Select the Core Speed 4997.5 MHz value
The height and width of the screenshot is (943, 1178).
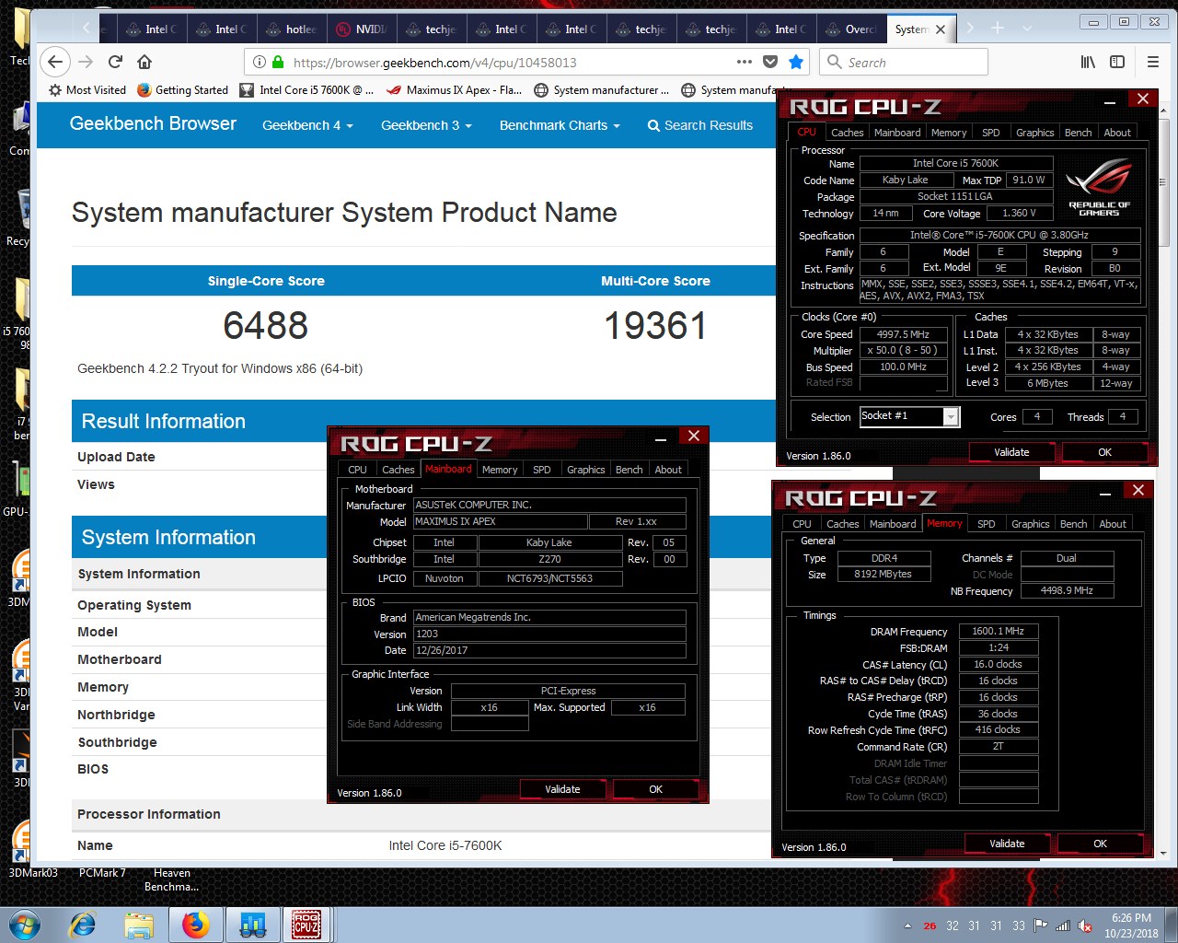coord(903,334)
